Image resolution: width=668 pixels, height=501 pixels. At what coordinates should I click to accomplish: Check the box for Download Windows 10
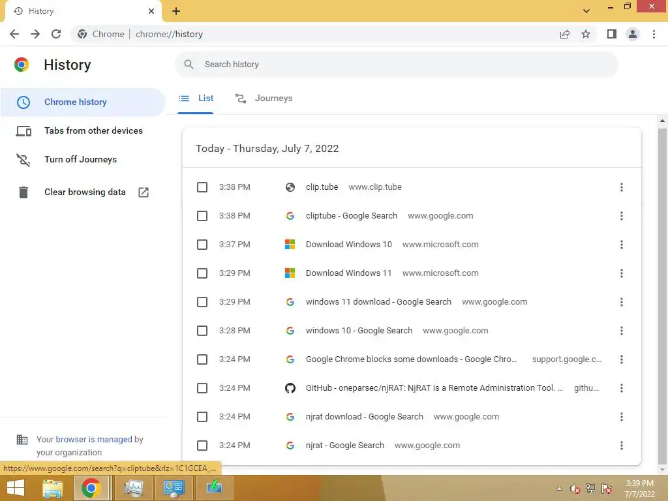202,245
